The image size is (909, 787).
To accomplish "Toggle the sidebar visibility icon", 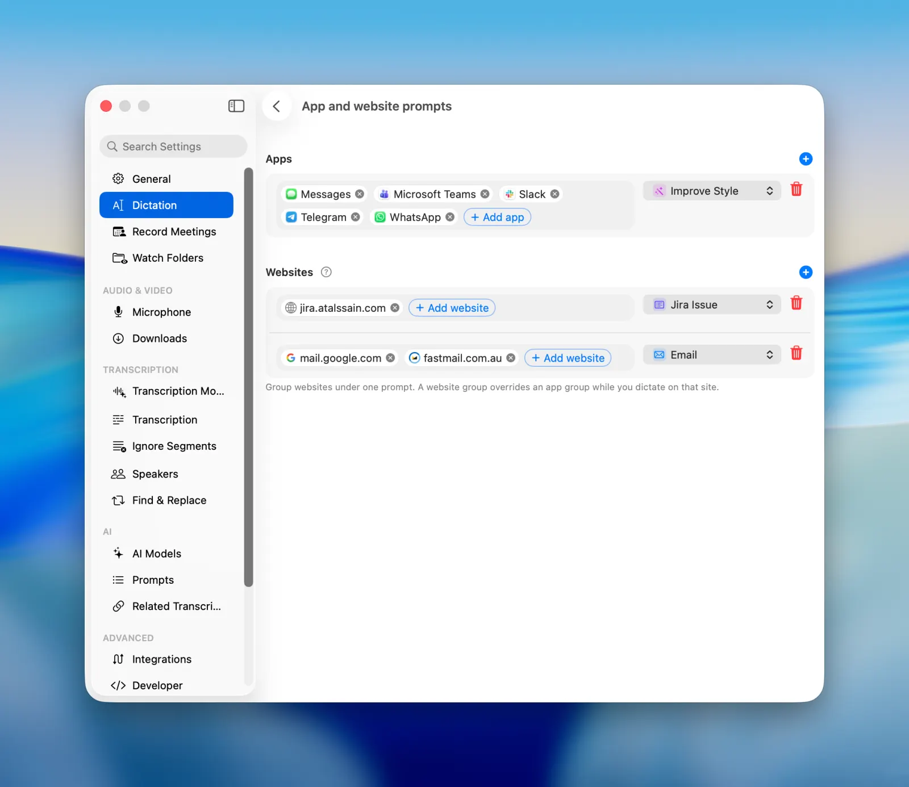I will (x=236, y=106).
